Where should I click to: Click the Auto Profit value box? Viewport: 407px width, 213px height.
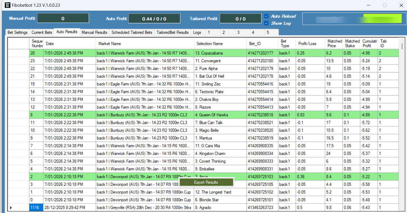(x=154, y=19)
